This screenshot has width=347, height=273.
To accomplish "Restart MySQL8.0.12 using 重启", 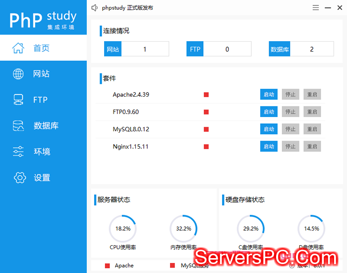I will [x=312, y=129].
